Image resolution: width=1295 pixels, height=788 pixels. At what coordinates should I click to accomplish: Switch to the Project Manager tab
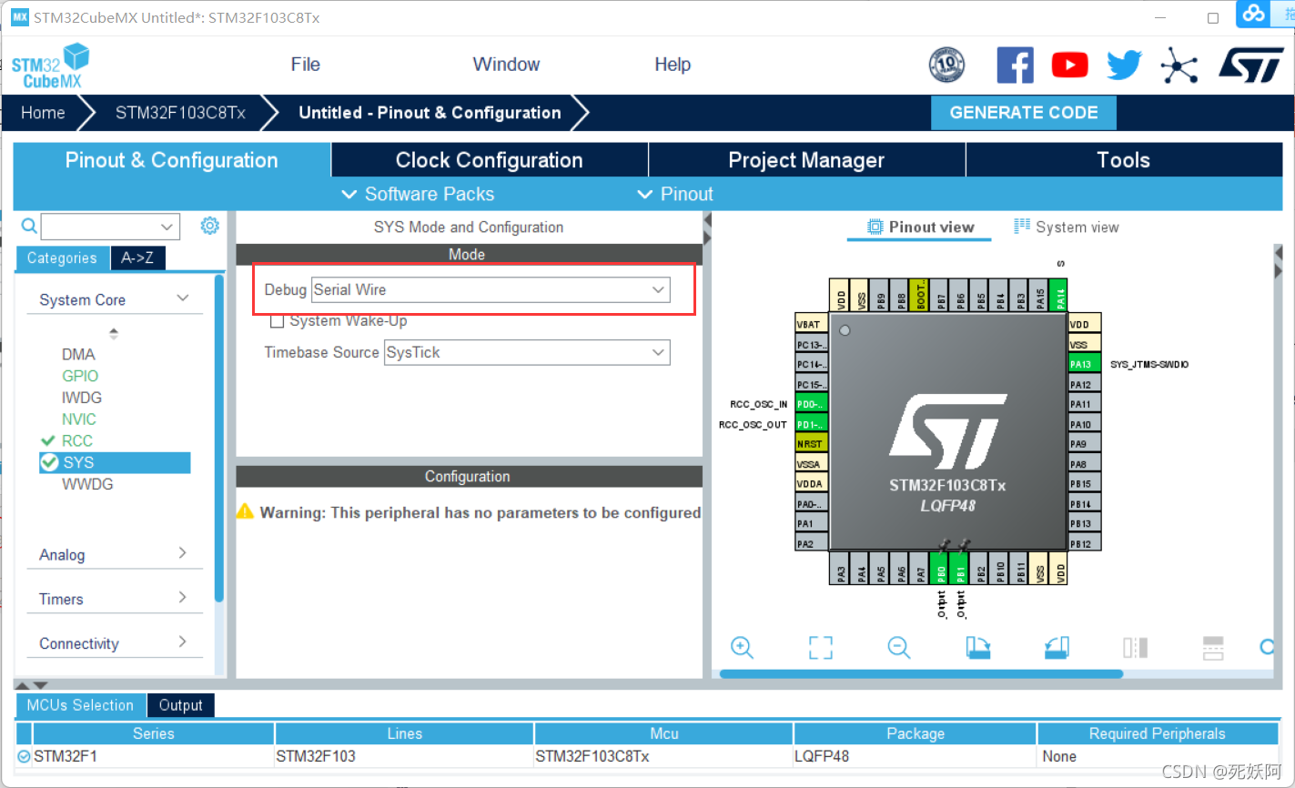[x=806, y=160]
